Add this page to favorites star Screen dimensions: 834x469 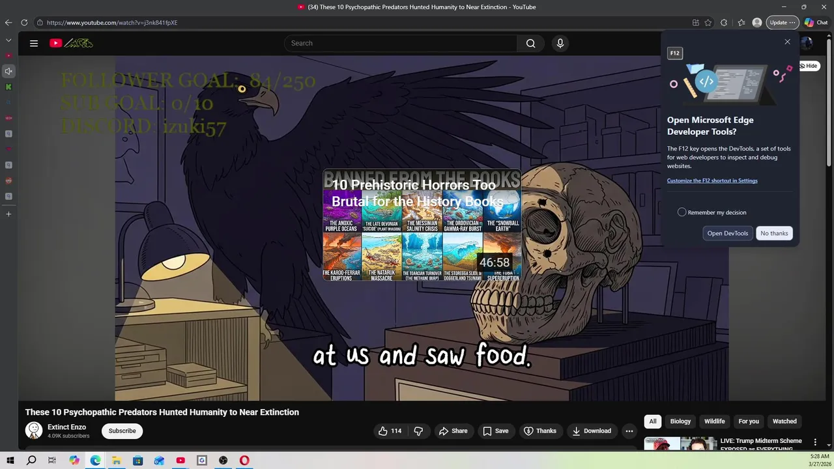708,22
